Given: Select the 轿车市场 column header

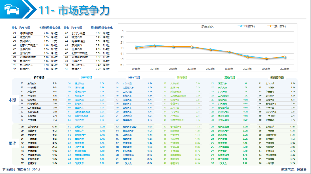Looking at the screenshot, I should pos(39,78).
